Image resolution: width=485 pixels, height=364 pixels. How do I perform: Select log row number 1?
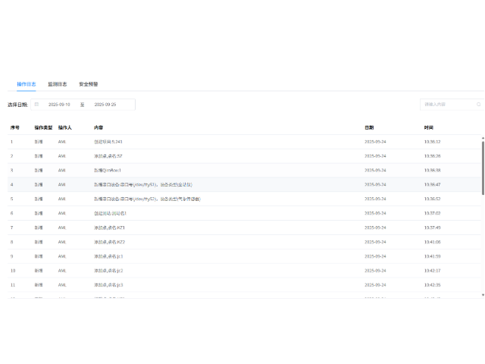[x=227, y=142]
